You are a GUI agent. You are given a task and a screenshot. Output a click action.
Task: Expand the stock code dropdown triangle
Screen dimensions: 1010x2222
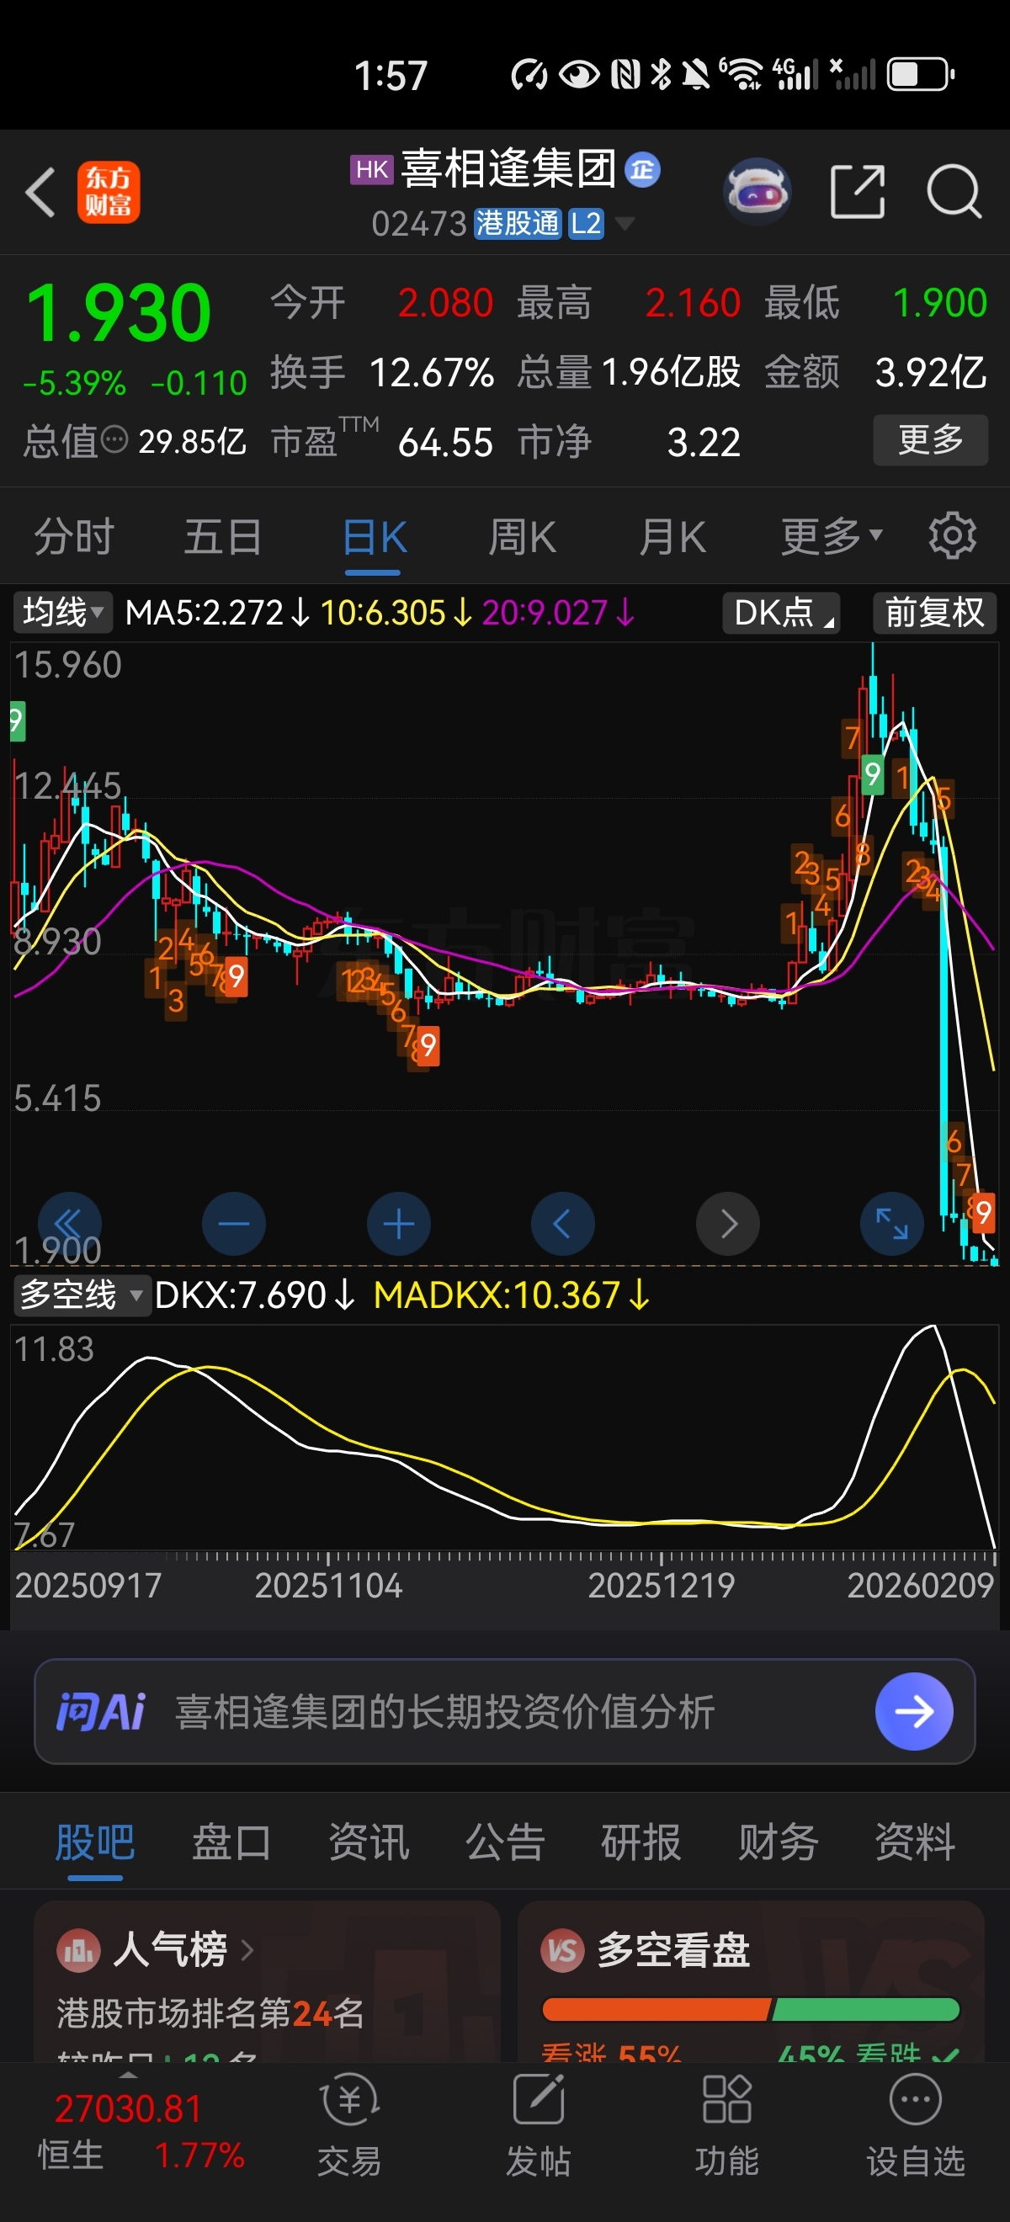pyautogui.click(x=624, y=224)
